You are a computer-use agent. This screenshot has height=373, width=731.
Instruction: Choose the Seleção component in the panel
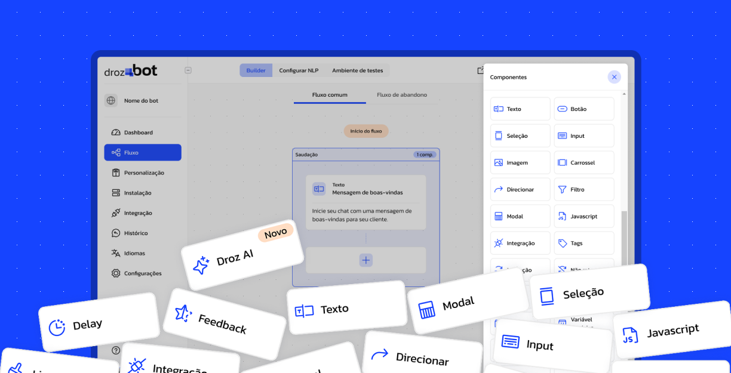(x=520, y=136)
